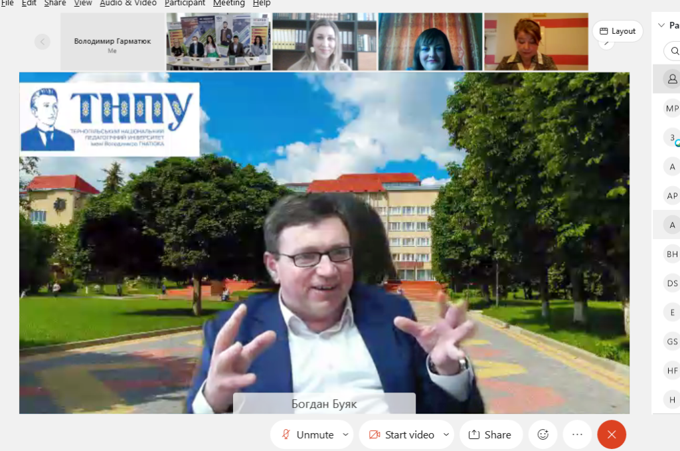This screenshot has width=680, height=451.
Task: Collapse the Participants panel chevron
Action: click(x=661, y=26)
